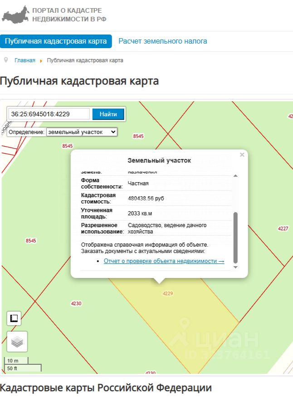Open the map layers switcher
This screenshot has width=293, height=397.
tap(17, 342)
